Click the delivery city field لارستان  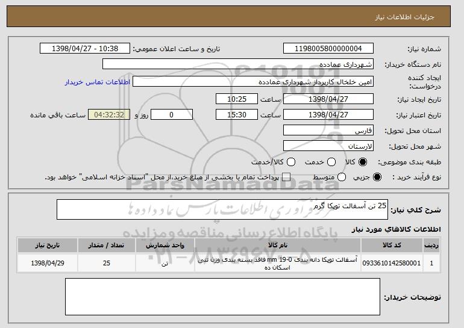[328, 146]
